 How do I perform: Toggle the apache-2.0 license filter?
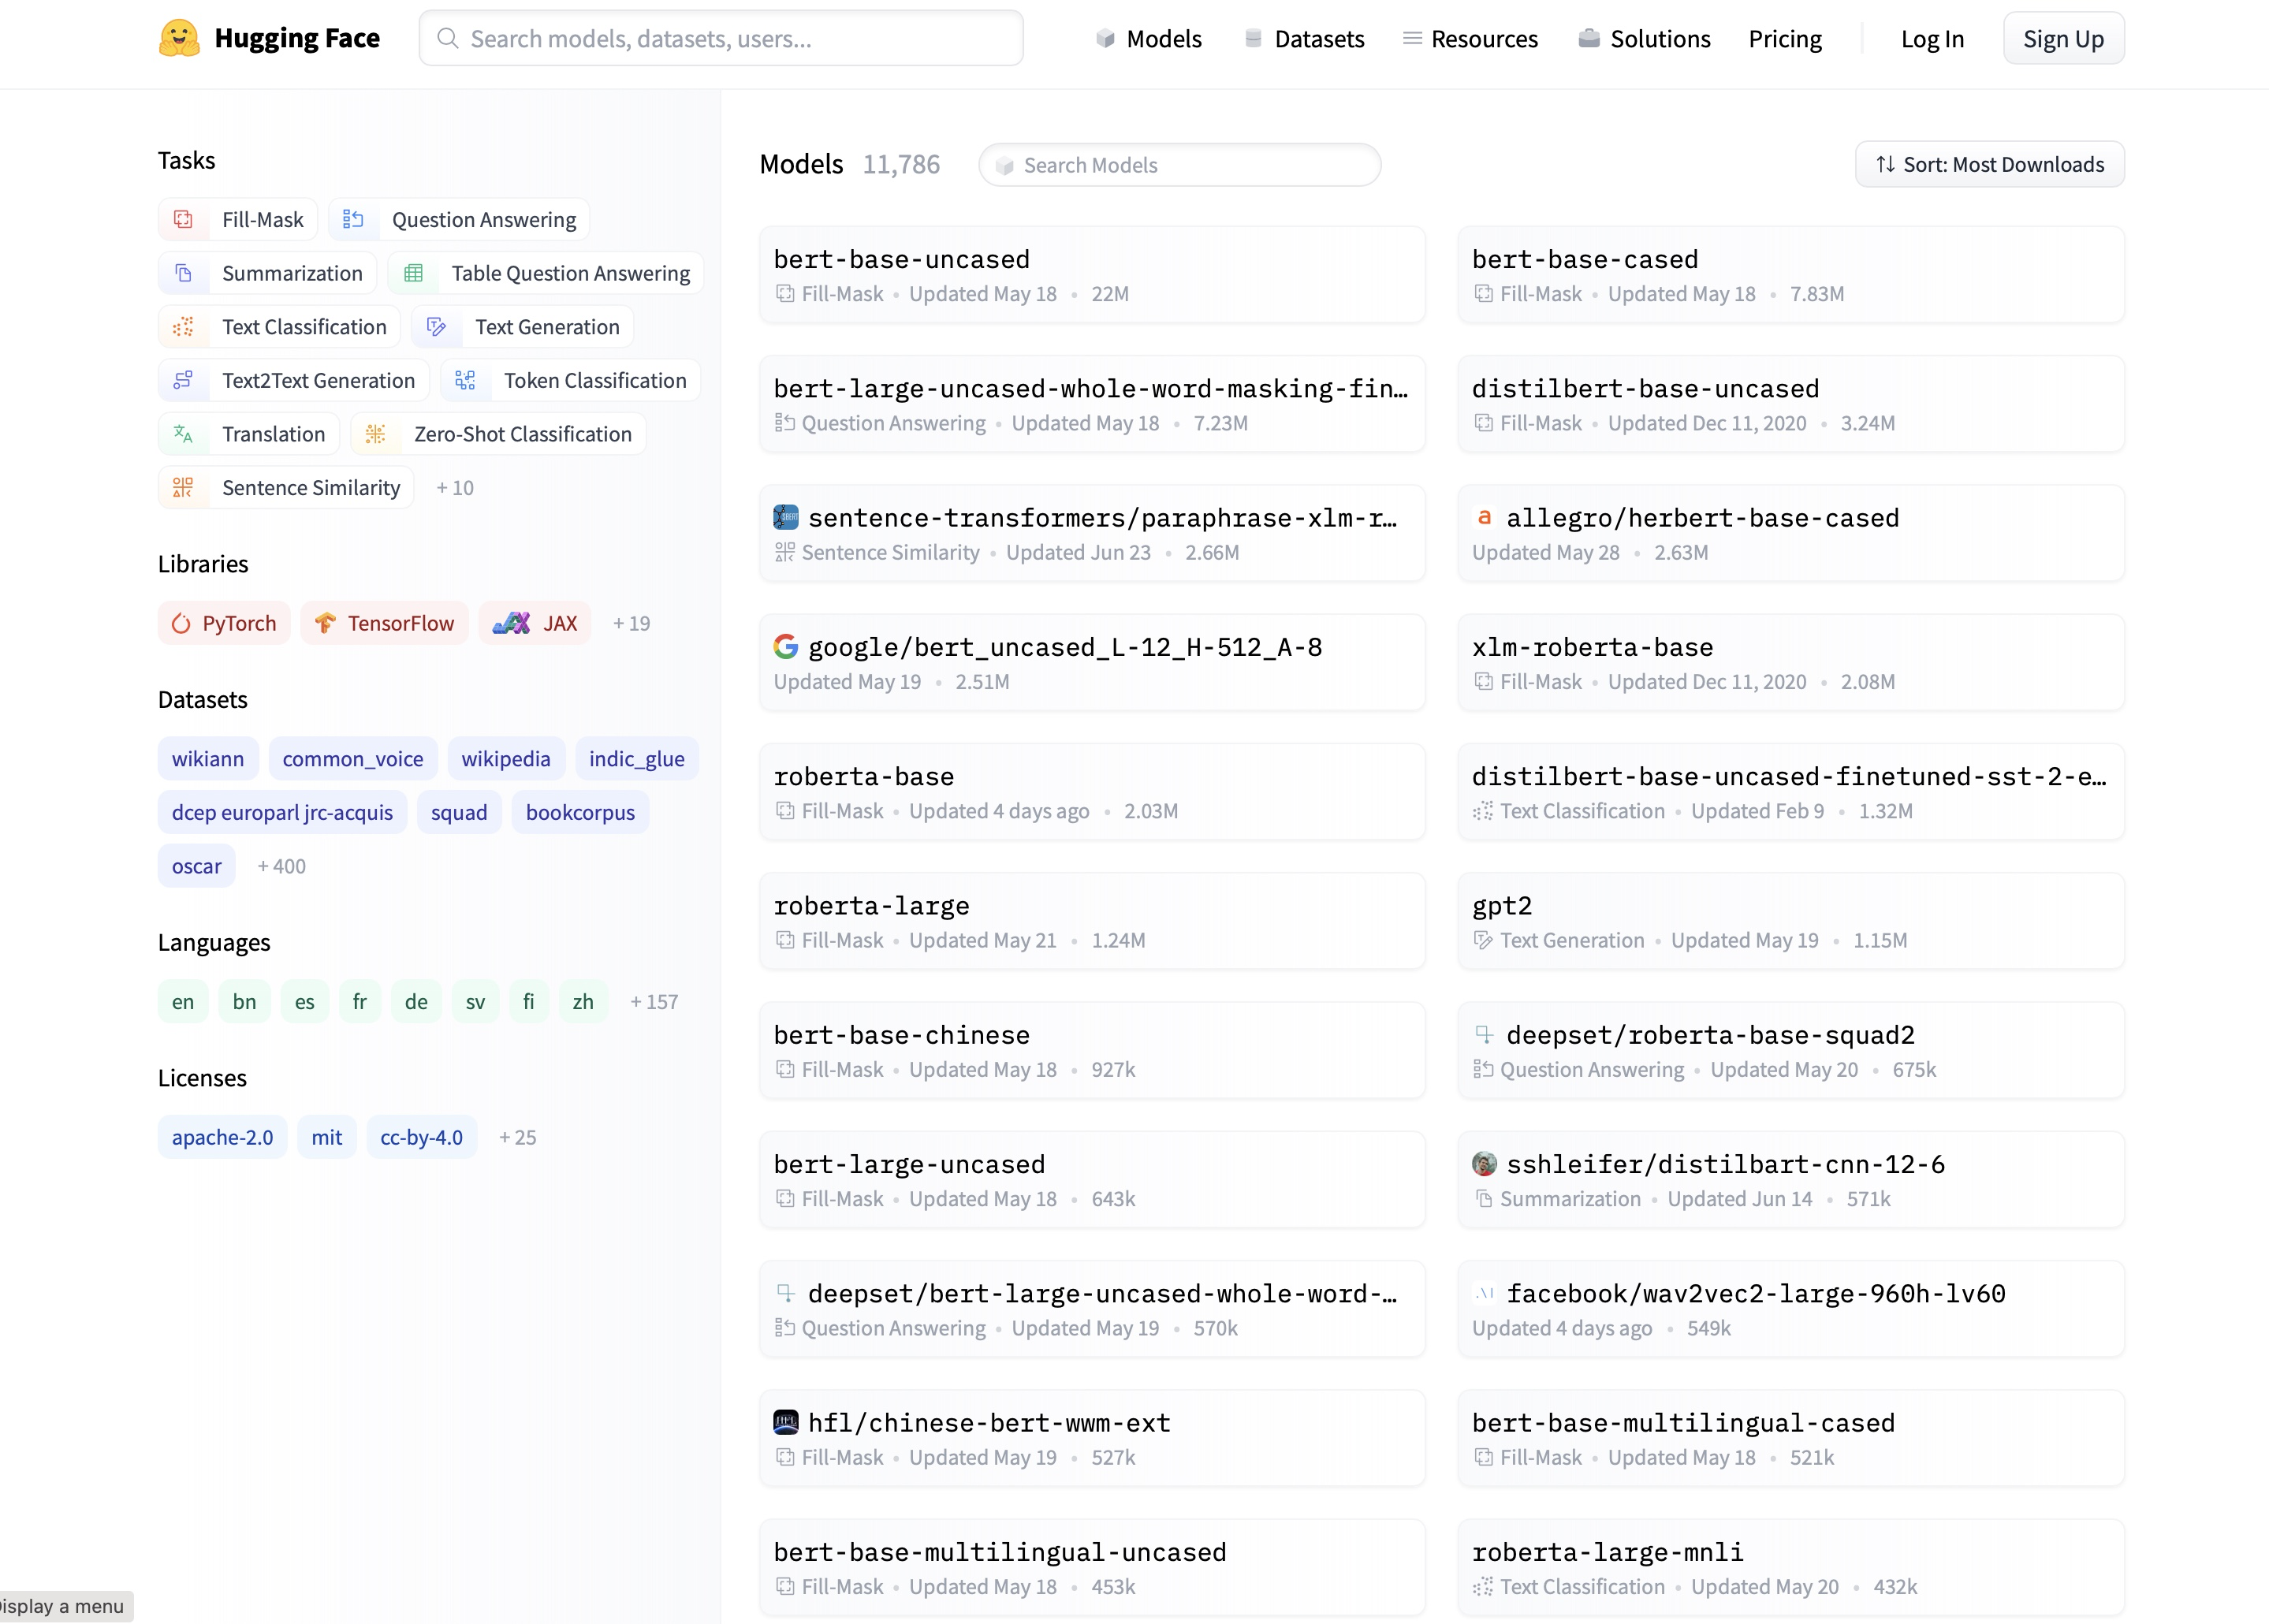click(222, 1137)
